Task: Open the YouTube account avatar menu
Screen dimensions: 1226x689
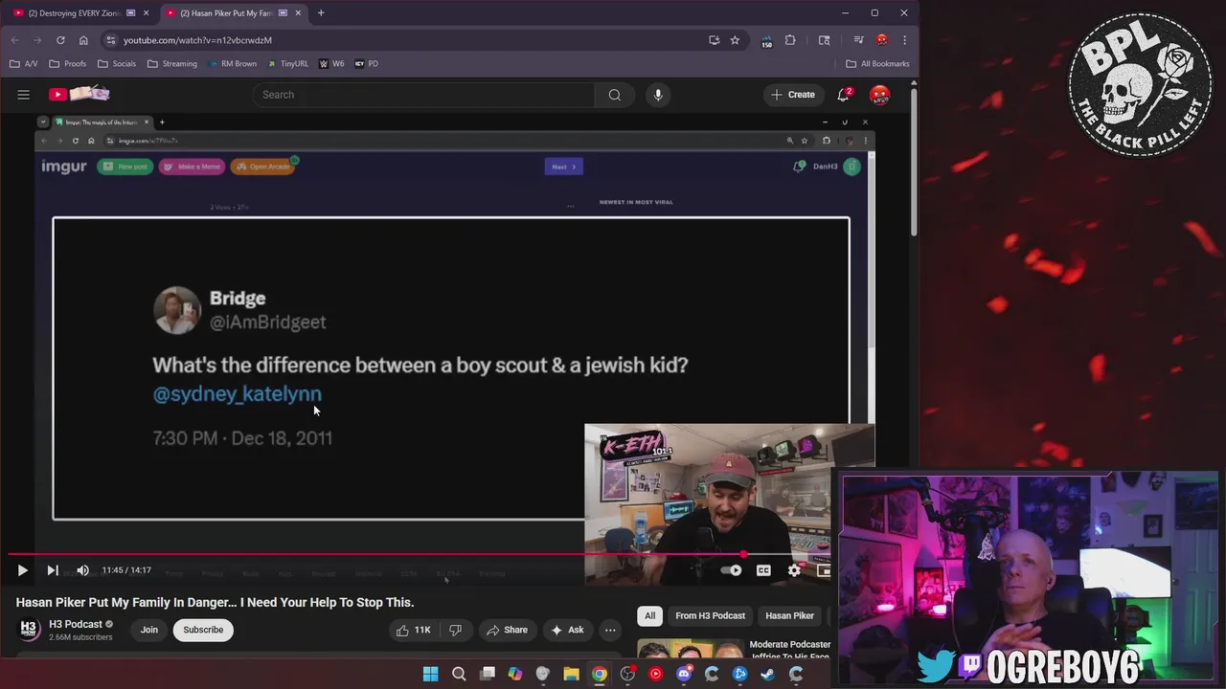Action: (x=879, y=95)
